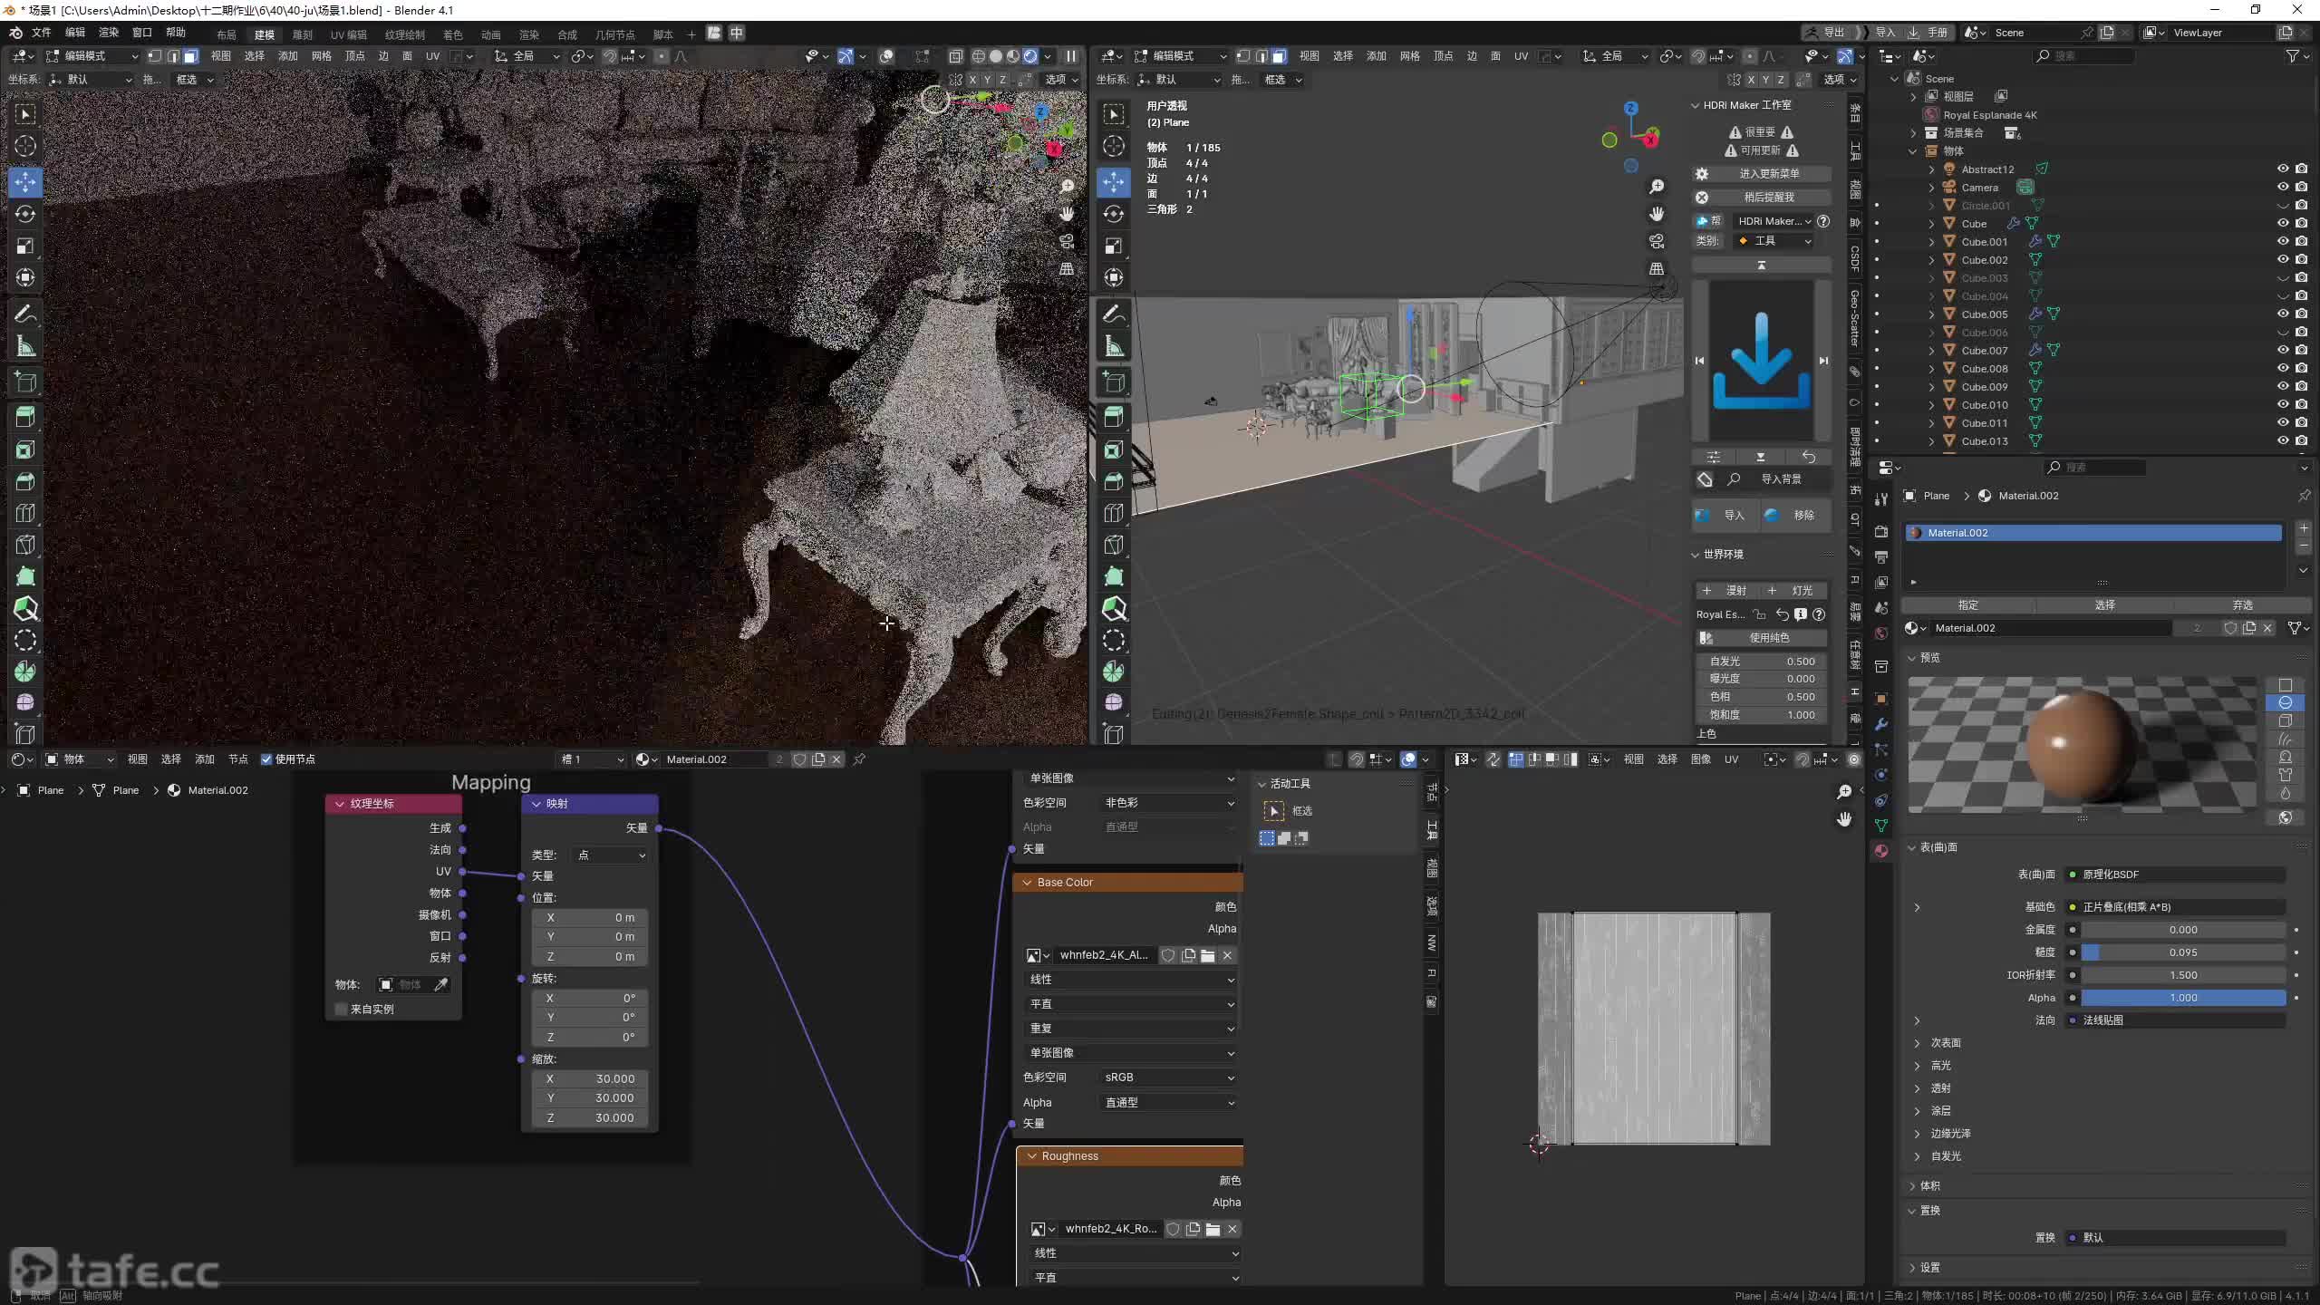Expand the Cube.005 tree item
2320x1305 pixels.
click(1931, 314)
